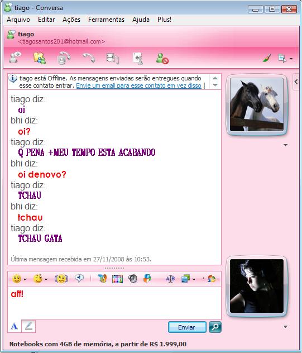Screen dimensions: 302x353
Task: Click the search magnifier button
Action: 215,327
